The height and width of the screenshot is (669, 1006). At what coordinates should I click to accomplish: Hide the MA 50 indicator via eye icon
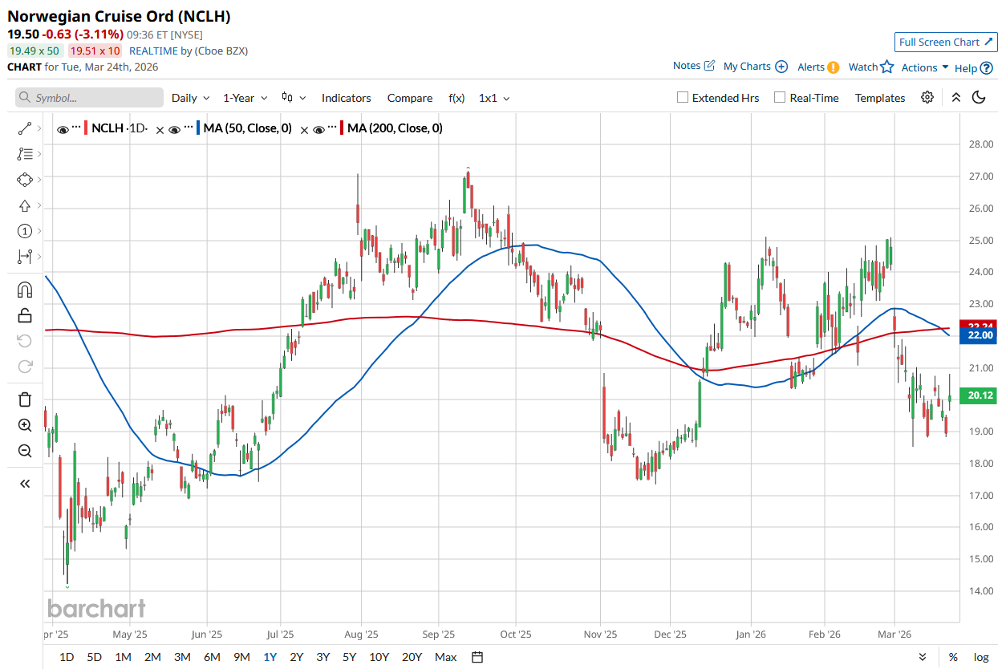tap(174, 128)
